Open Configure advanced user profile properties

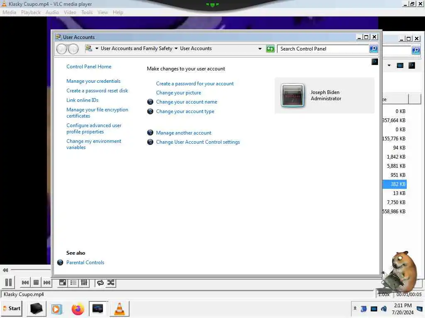94,128
